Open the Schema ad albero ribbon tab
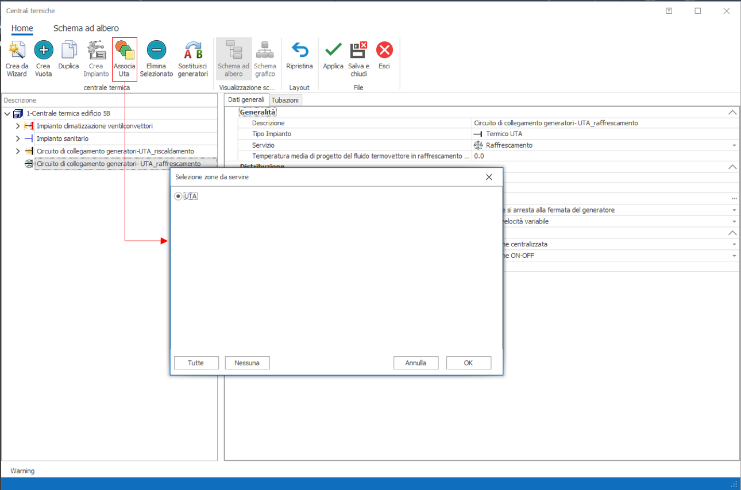The width and height of the screenshot is (741, 490). (86, 28)
